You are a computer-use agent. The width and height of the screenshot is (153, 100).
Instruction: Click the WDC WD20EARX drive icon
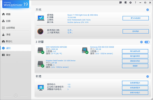pyautogui.click(x=41, y=51)
